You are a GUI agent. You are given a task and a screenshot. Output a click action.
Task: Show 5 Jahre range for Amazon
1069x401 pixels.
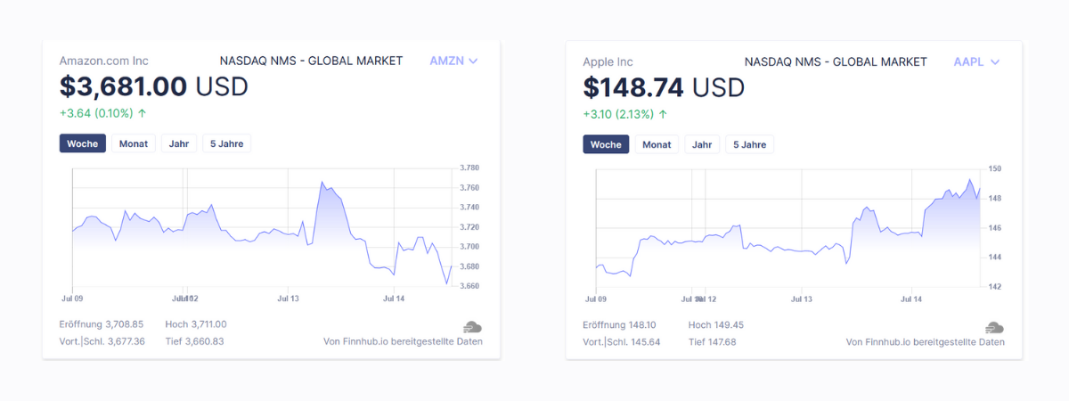pos(227,143)
